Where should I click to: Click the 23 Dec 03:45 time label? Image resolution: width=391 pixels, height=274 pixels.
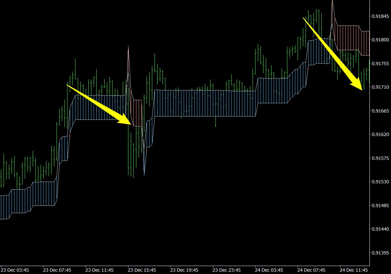tap(15, 270)
